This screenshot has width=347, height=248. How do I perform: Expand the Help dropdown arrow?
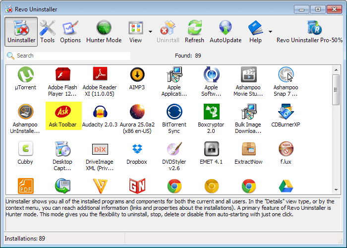(271, 32)
